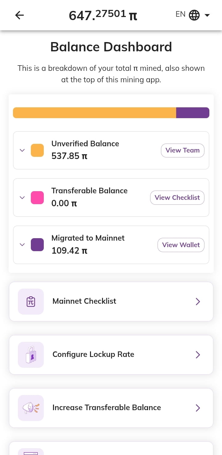Tap the globe language icon
This screenshot has width=222, height=455.
click(194, 15)
